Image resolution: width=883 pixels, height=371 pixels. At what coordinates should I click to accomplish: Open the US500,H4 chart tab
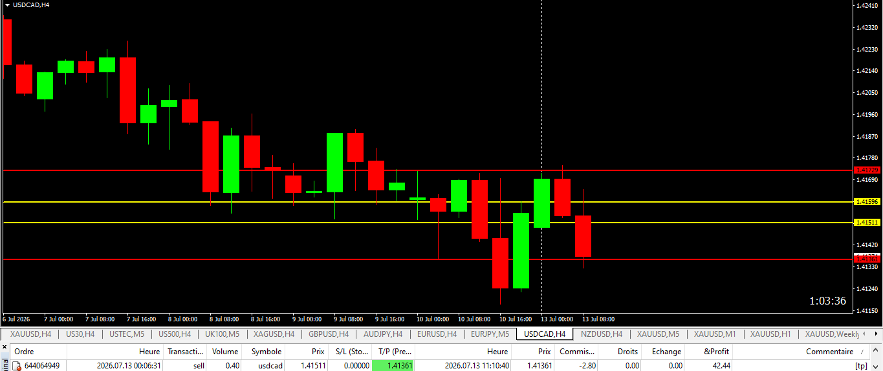point(175,334)
